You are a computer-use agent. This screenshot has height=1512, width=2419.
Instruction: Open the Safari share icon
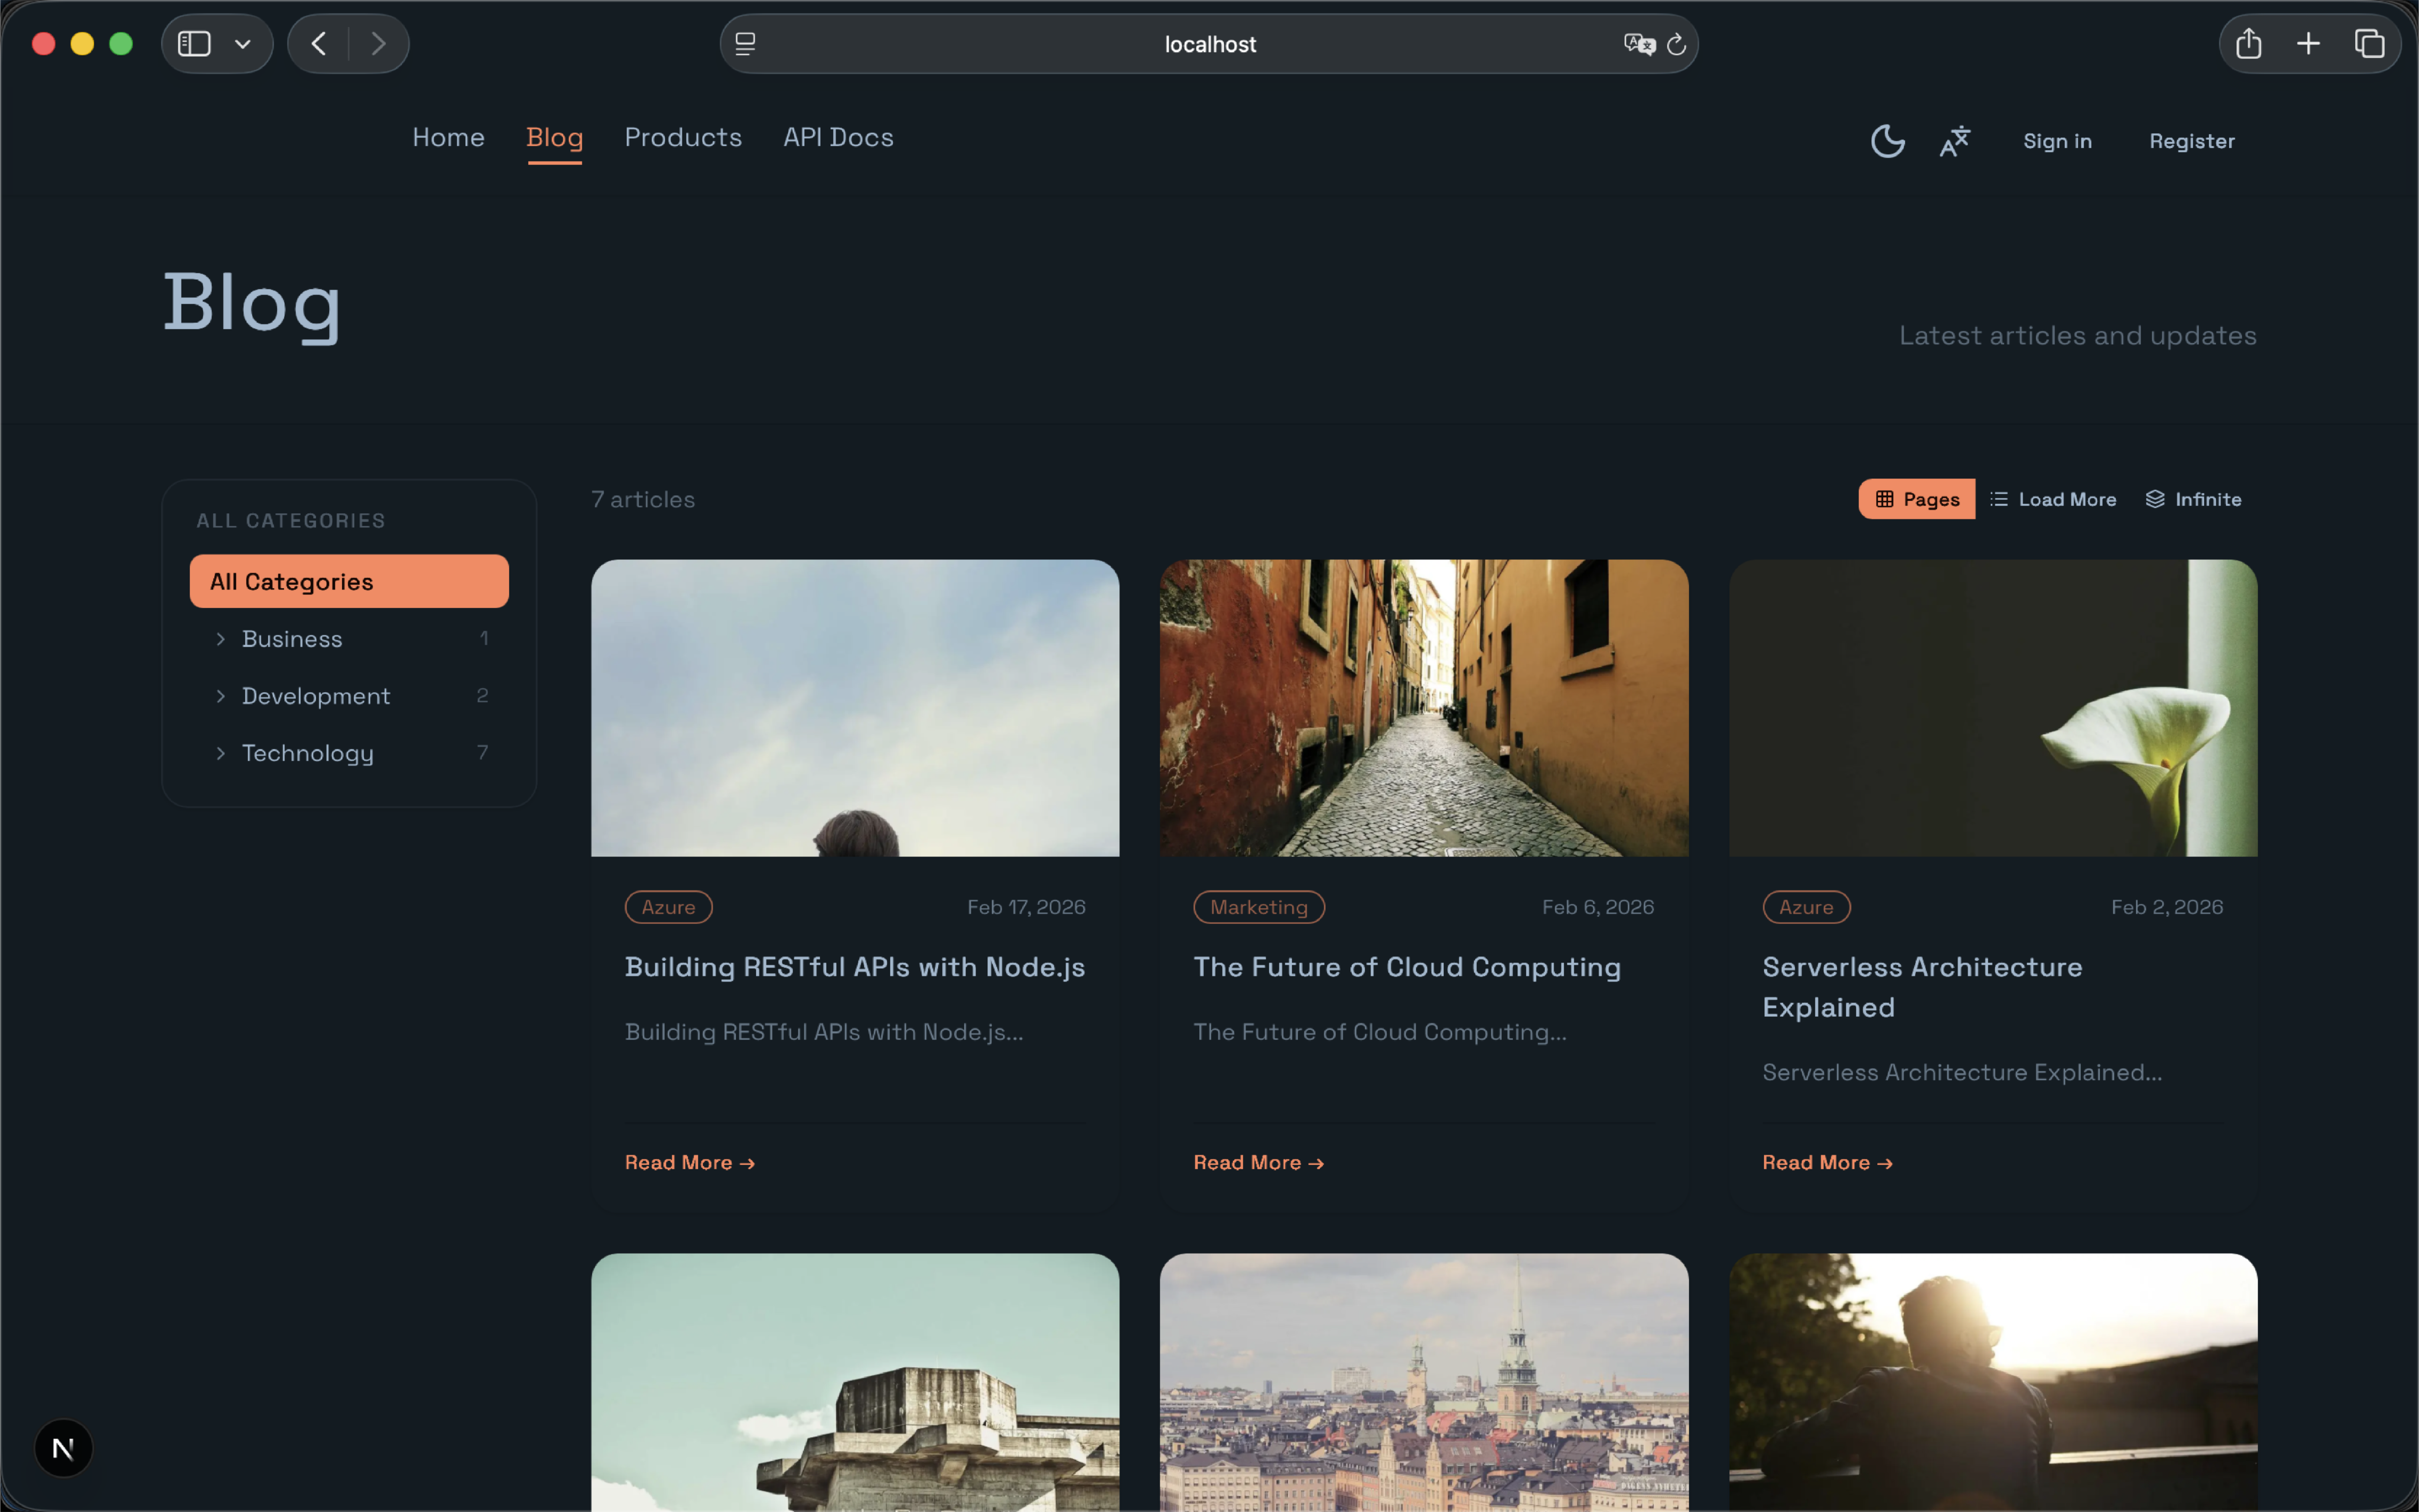click(x=2249, y=44)
